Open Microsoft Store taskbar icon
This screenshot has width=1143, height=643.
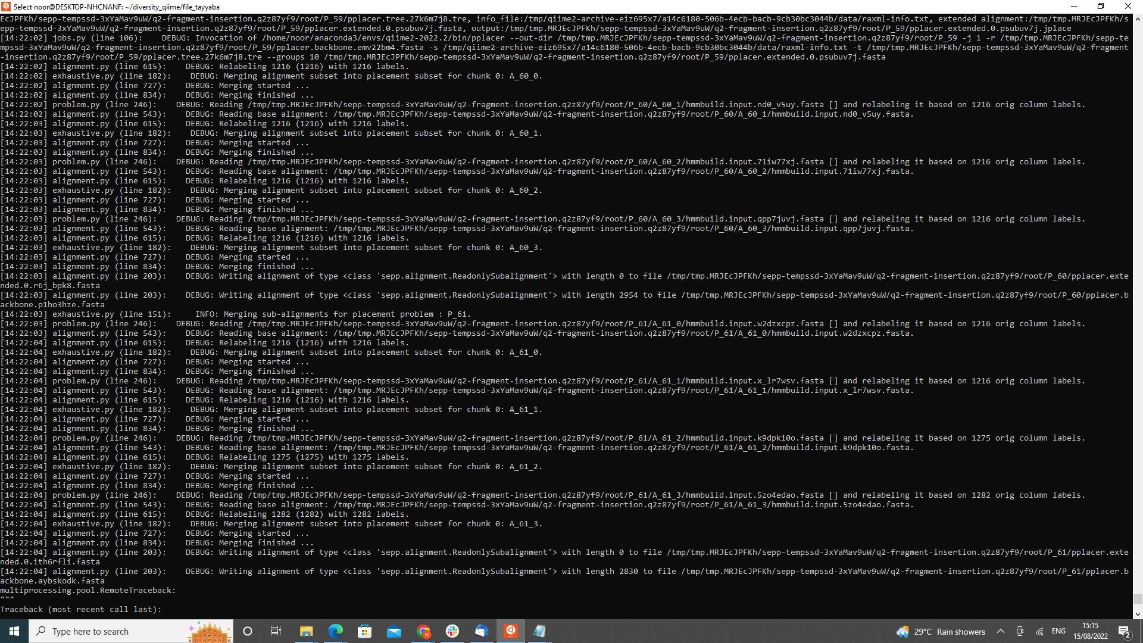tap(364, 631)
